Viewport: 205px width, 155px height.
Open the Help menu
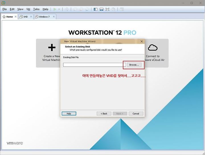tap(46, 9)
